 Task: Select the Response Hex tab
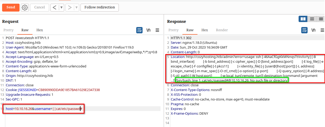click(205, 30)
